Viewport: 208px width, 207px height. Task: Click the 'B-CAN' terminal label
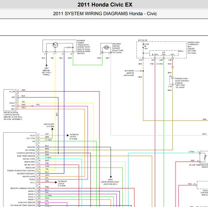tap(155, 54)
